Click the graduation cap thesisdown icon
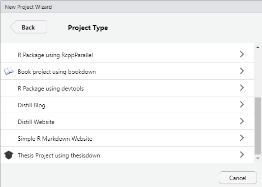Screen dimensions: 262x187 point(9,155)
